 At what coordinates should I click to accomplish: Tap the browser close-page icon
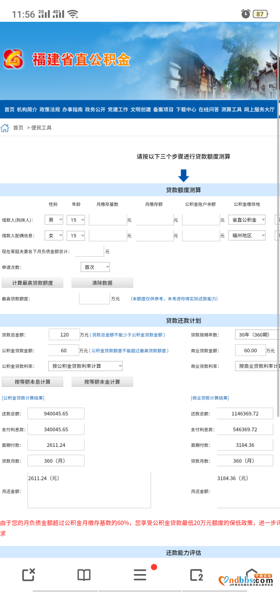click(x=28, y=575)
